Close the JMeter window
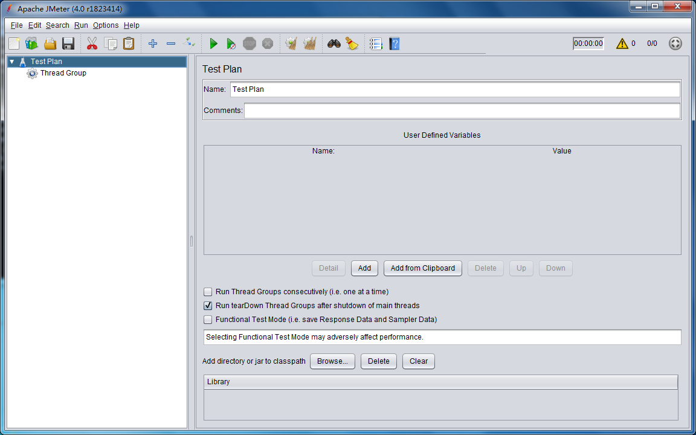The height and width of the screenshot is (435, 696). click(x=678, y=6)
